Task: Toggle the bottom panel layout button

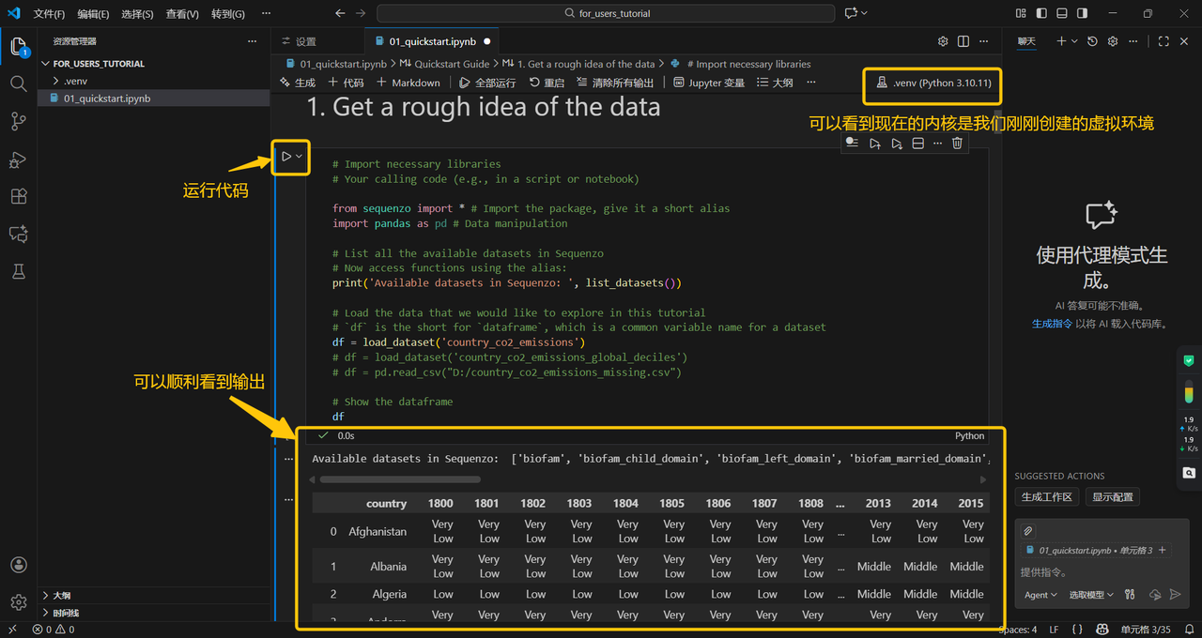Action: pos(1062,13)
